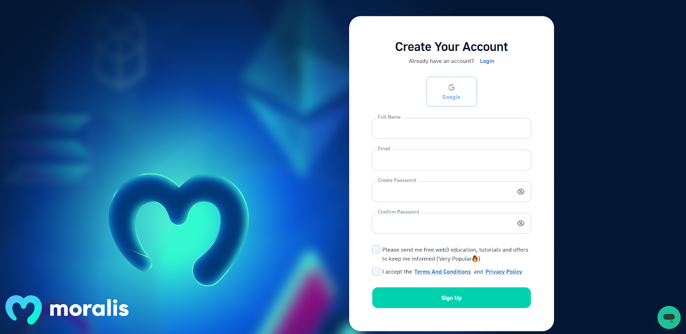Focus the Email input field
The image size is (686, 334).
pyautogui.click(x=451, y=160)
